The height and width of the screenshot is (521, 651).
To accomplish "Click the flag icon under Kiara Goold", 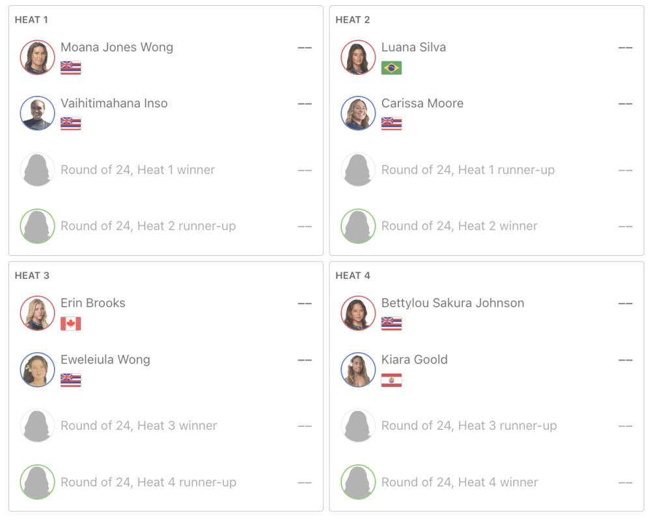I will click(391, 380).
